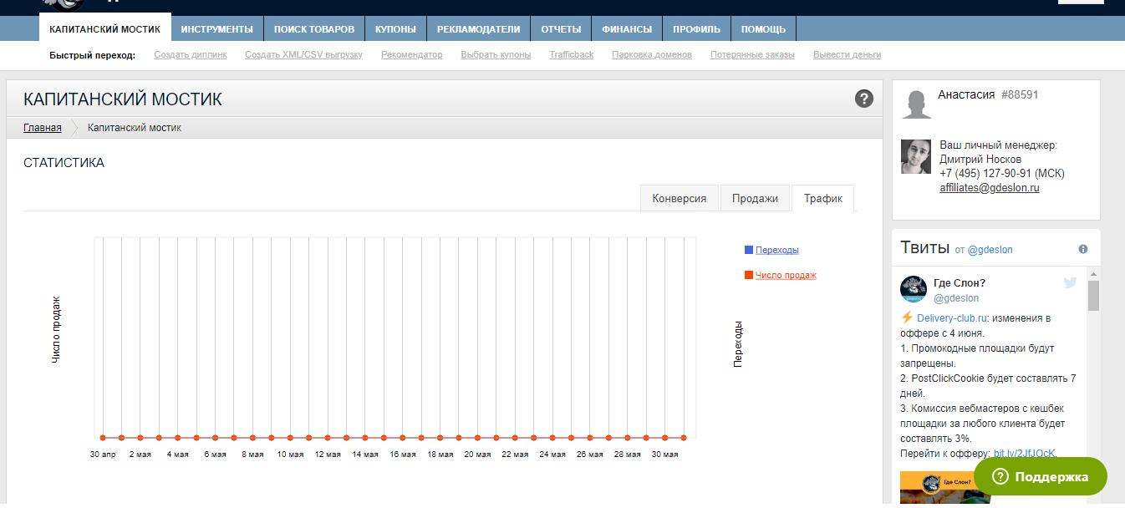
Task: Click the Вывести деньги link
Action: 846,55
